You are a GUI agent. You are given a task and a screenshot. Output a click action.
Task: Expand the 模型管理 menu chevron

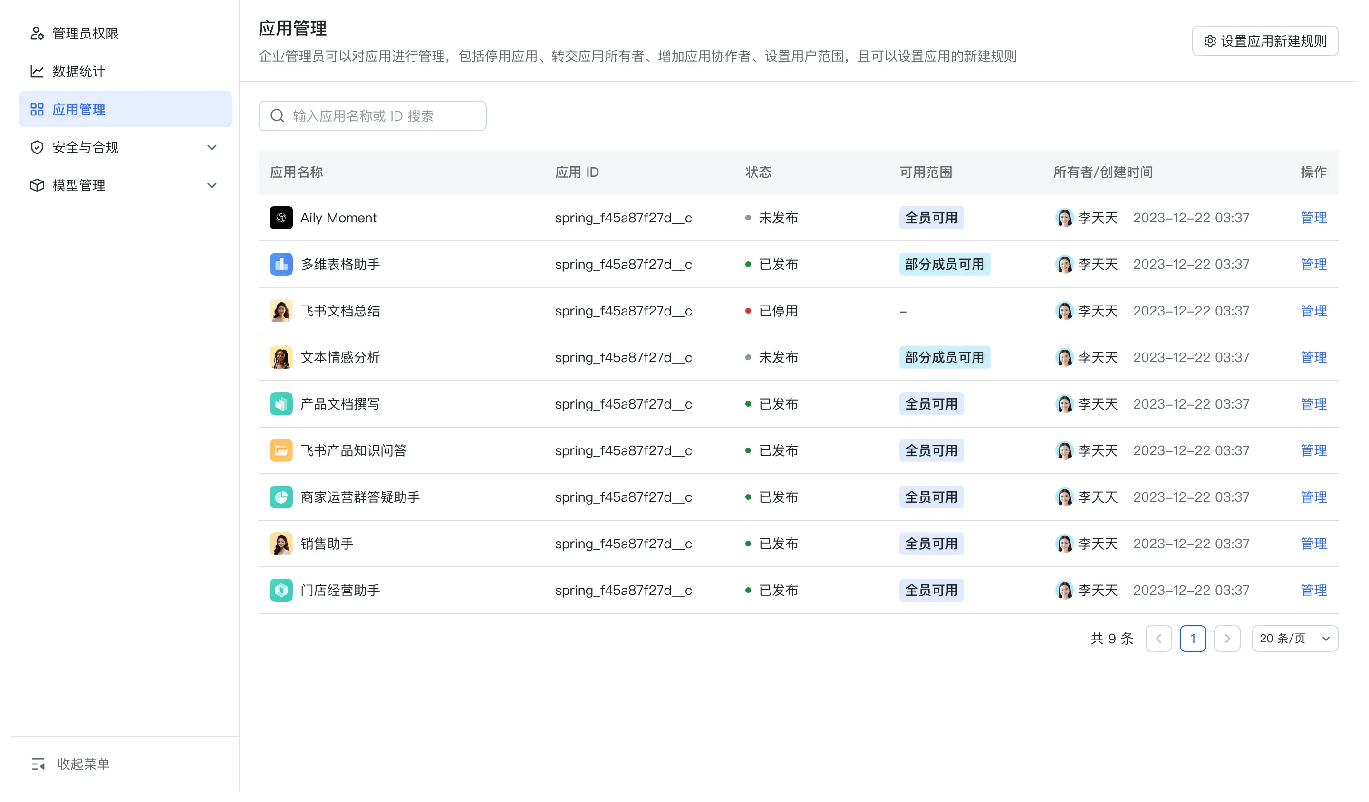[215, 188]
